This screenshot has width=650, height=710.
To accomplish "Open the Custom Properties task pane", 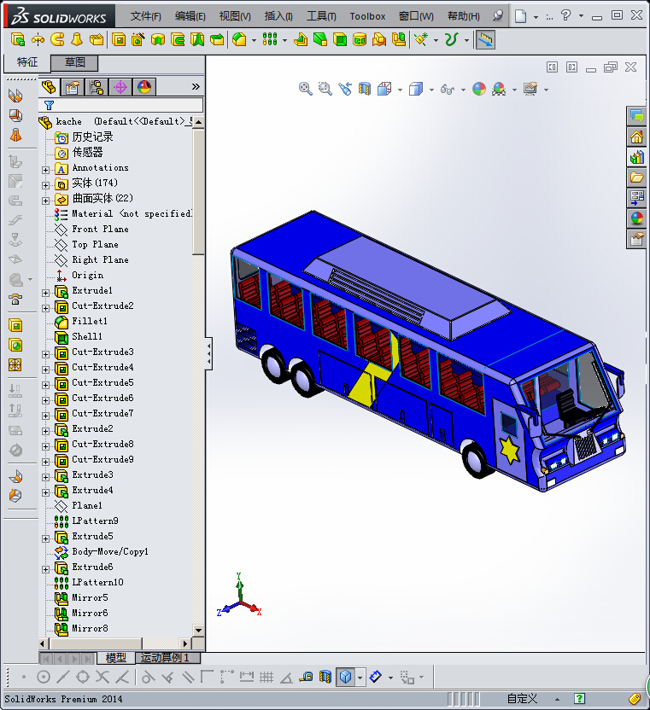I will coord(636,239).
